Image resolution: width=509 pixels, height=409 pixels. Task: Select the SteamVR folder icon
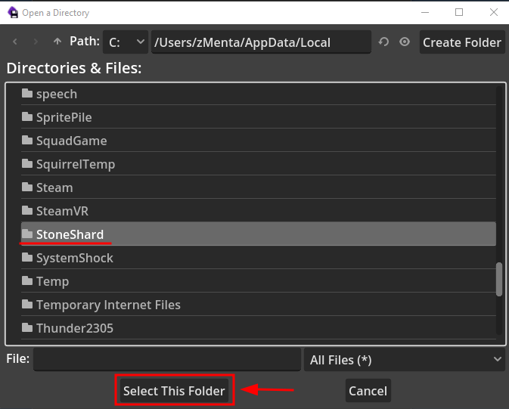27,211
